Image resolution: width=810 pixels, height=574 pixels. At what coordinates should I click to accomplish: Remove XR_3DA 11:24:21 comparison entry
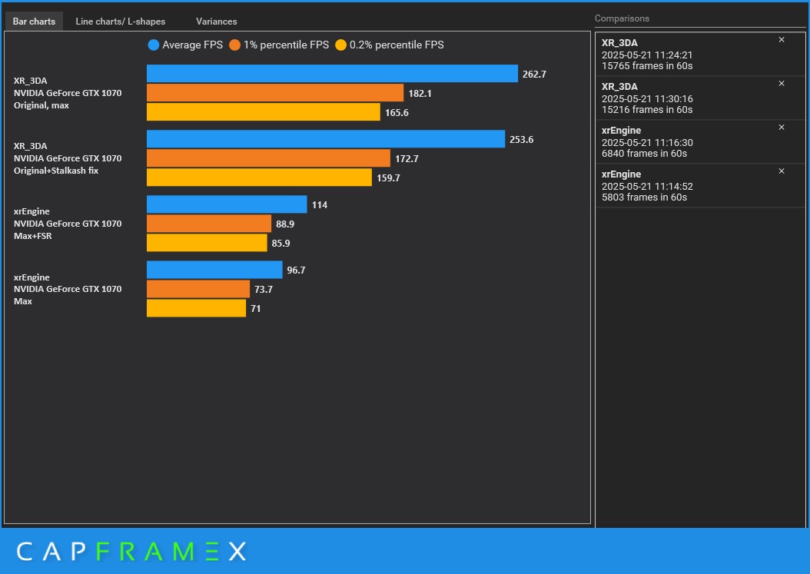pyautogui.click(x=782, y=40)
